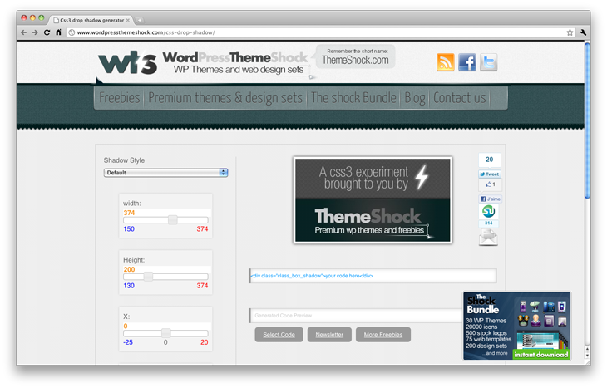Click the div class code snippet field
607x388 pixels.
(x=373, y=276)
